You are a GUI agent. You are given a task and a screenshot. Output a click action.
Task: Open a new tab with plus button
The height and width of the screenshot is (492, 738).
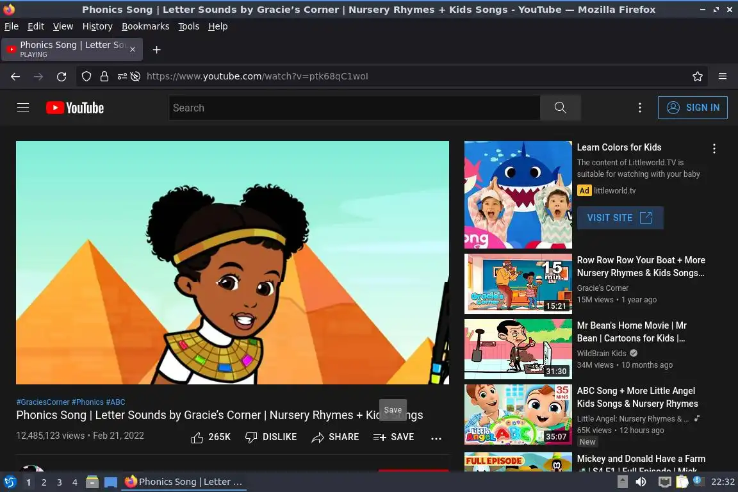pyautogui.click(x=157, y=50)
